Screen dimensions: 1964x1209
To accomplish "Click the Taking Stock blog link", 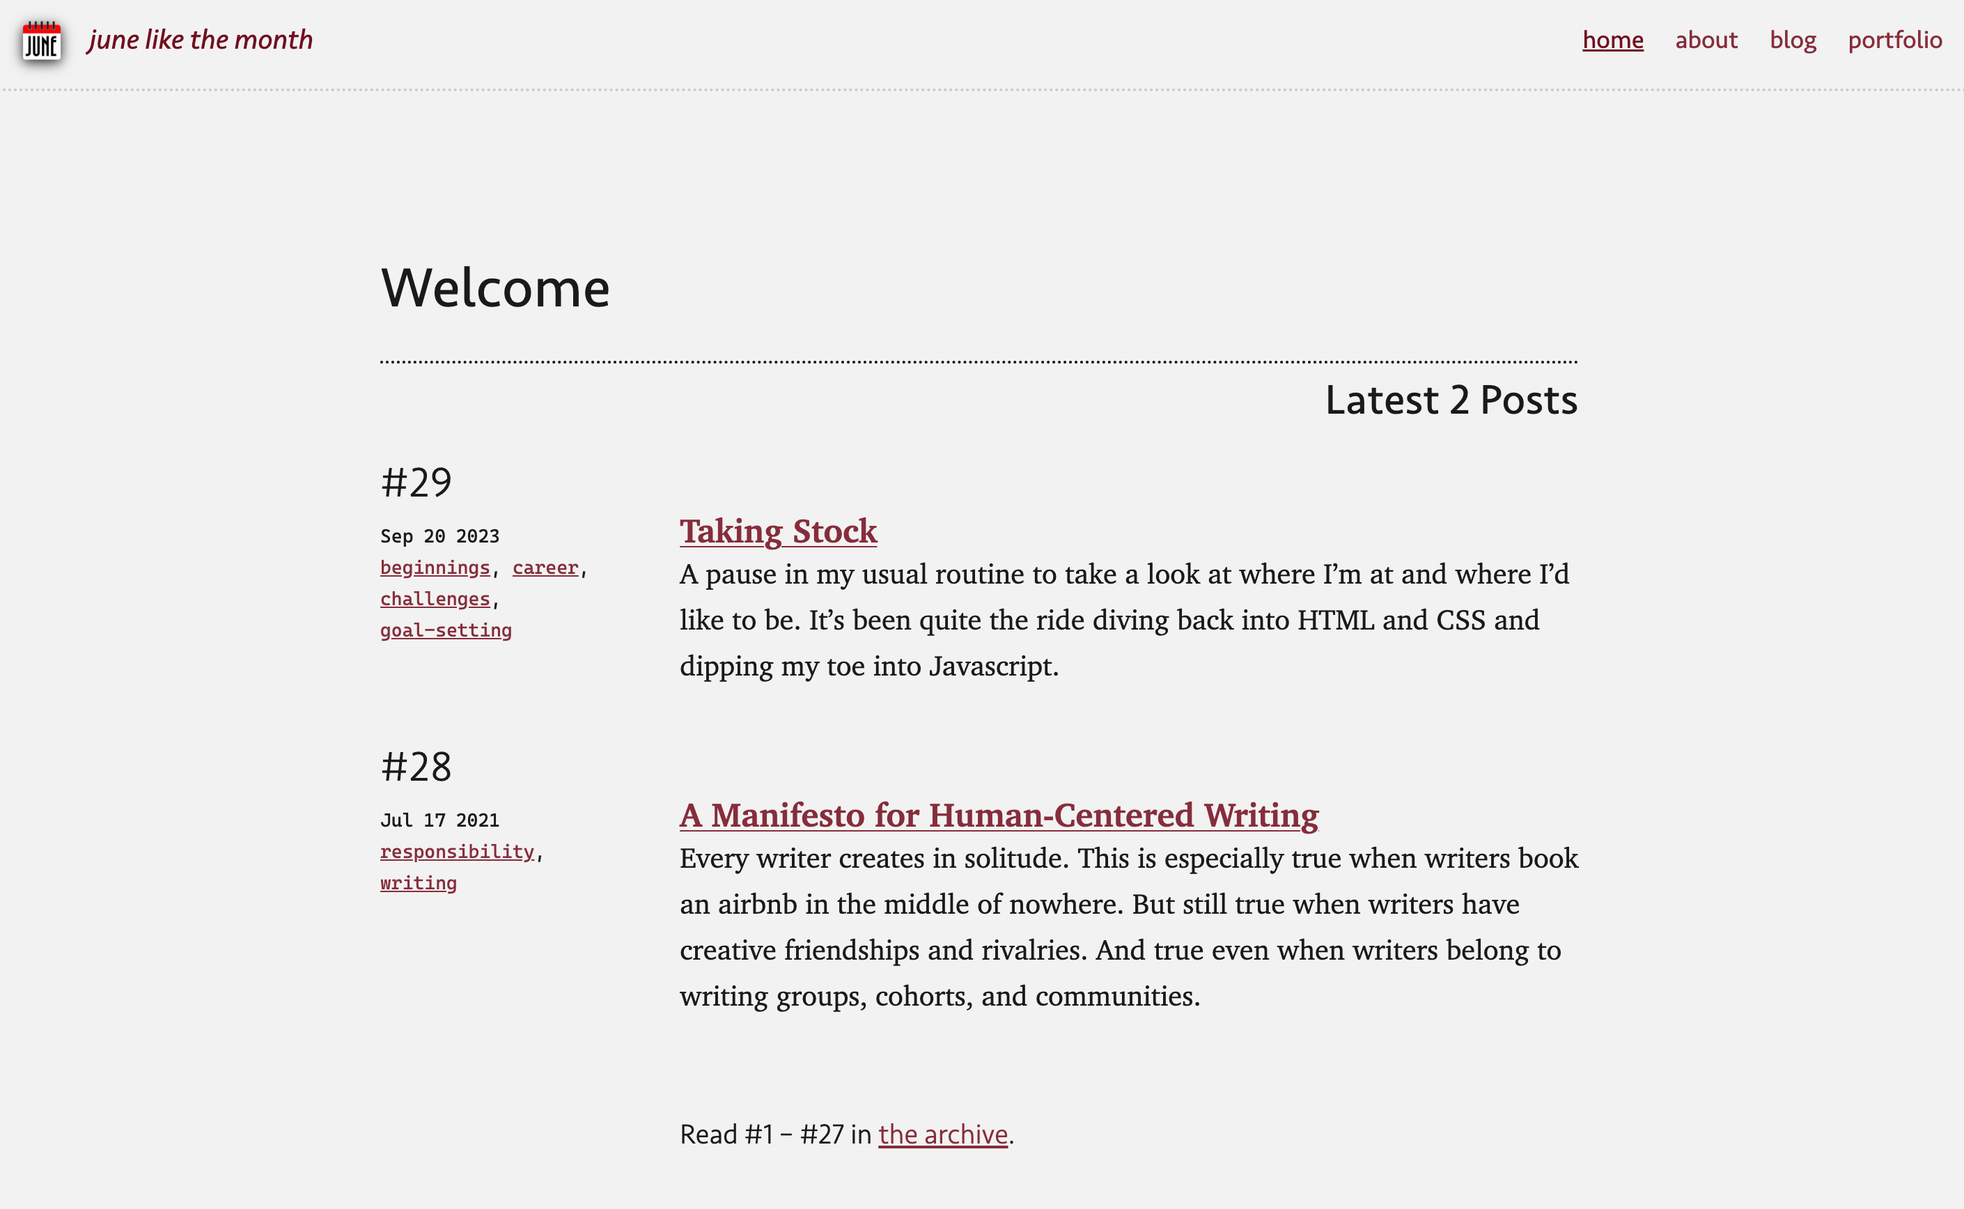I will (777, 530).
